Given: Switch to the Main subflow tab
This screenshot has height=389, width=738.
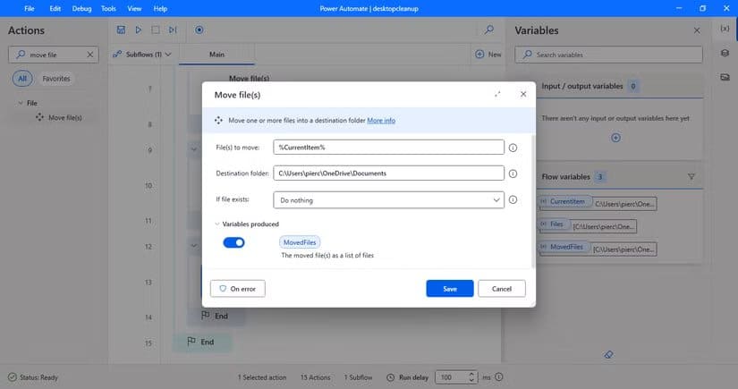Looking at the screenshot, I should pyautogui.click(x=216, y=54).
